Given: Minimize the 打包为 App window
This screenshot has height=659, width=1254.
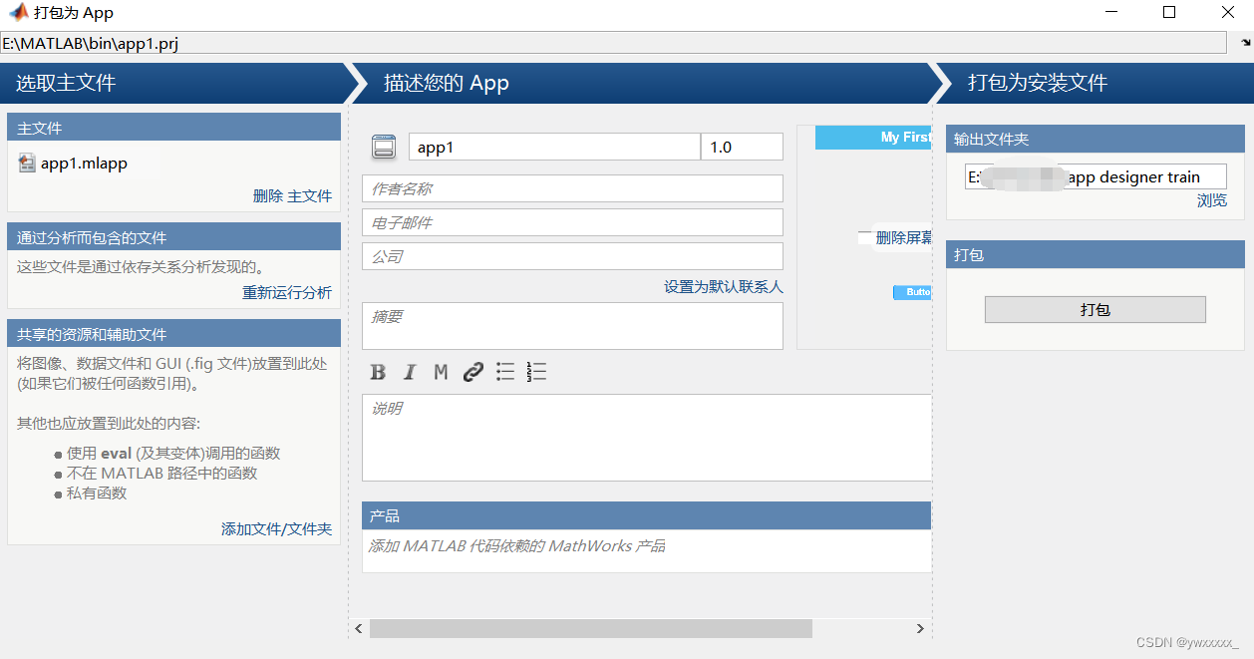Looking at the screenshot, I should click(x=1111, y=13).
